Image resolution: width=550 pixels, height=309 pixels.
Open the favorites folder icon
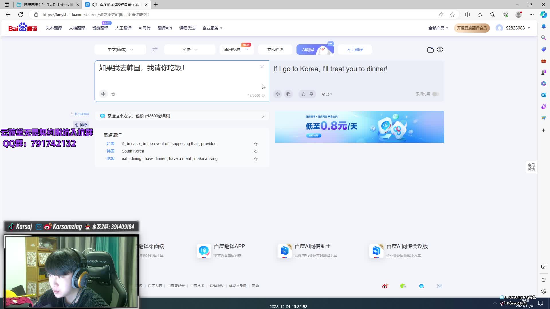[430, 50]
